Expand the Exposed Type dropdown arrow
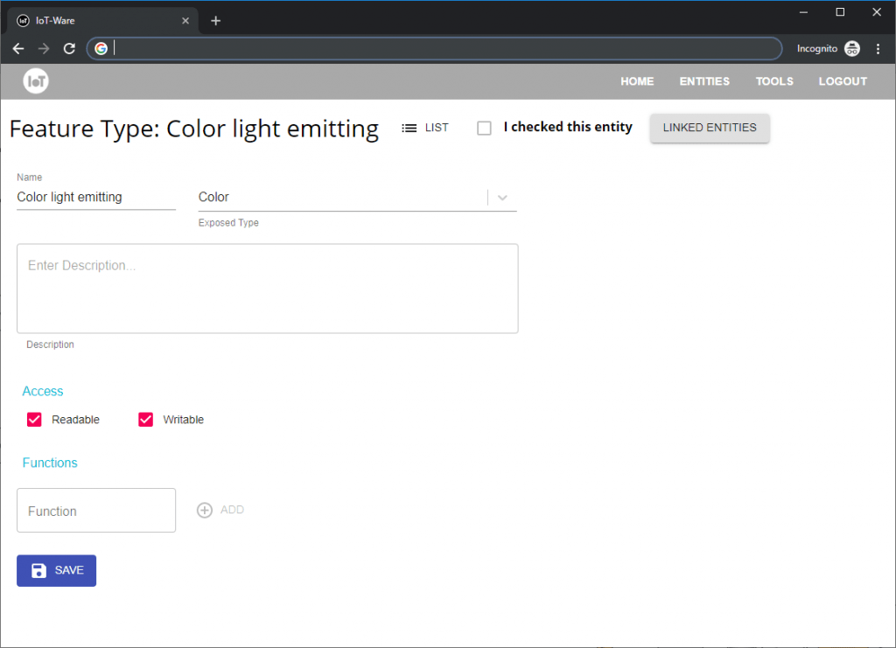896x648 pixels. pyautogui.click(x=502, y=198)
